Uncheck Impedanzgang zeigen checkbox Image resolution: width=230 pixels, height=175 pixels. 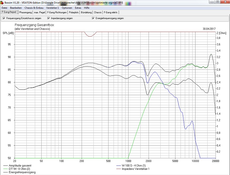coord(49,18)
